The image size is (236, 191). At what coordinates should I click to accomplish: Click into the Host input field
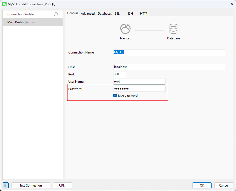point(169,67)
